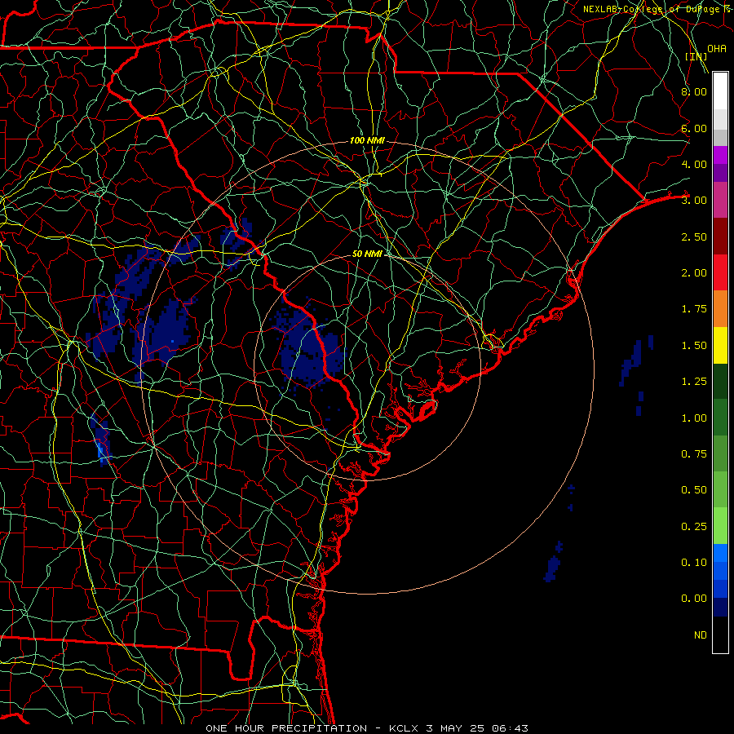Click the 1.25 legend value label
The height and width of the screenshot is (734, 734).
tap(694, 382)
